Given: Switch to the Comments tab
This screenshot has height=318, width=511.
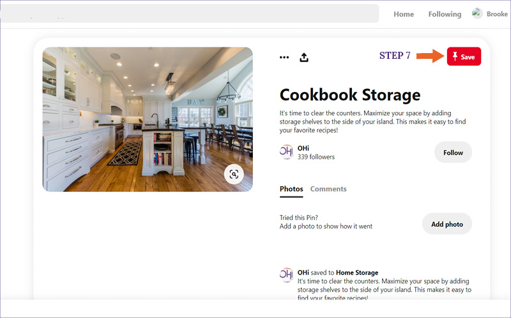Looking at the screenshot, I should pyautogui.click(x=328, y=189).
